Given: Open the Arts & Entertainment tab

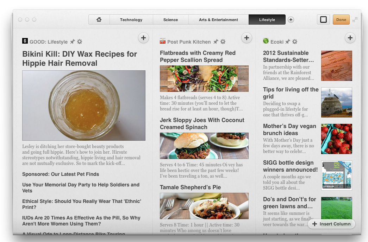Looking at the screenshot, I should pyautogui.click(x=218, y=20).
